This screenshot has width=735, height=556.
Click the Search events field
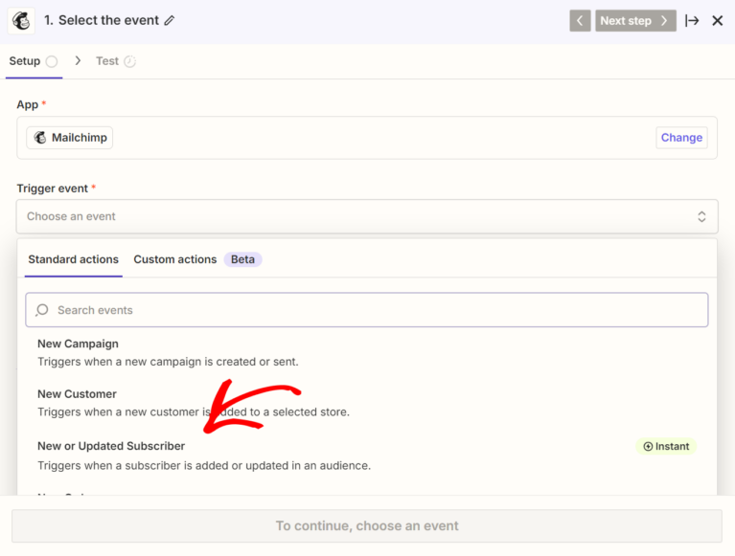click(367, 310)
